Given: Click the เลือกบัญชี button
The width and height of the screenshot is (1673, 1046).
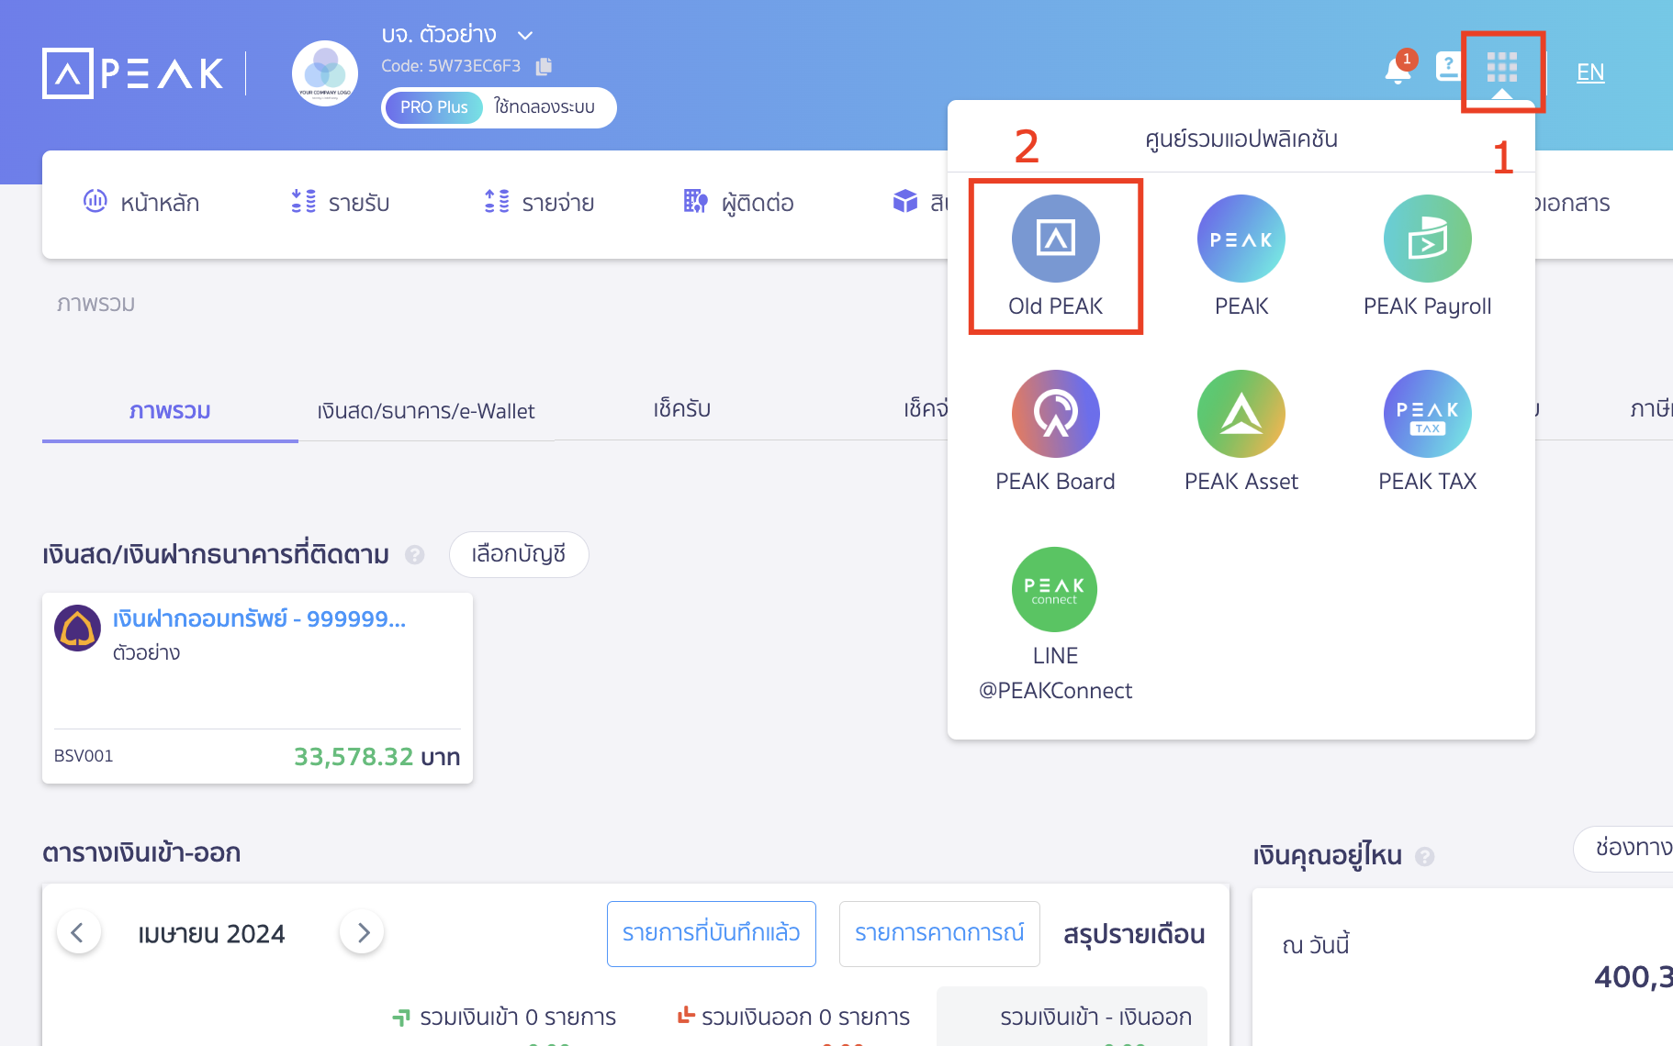Looking at the screenshot, I should [519, 554].
